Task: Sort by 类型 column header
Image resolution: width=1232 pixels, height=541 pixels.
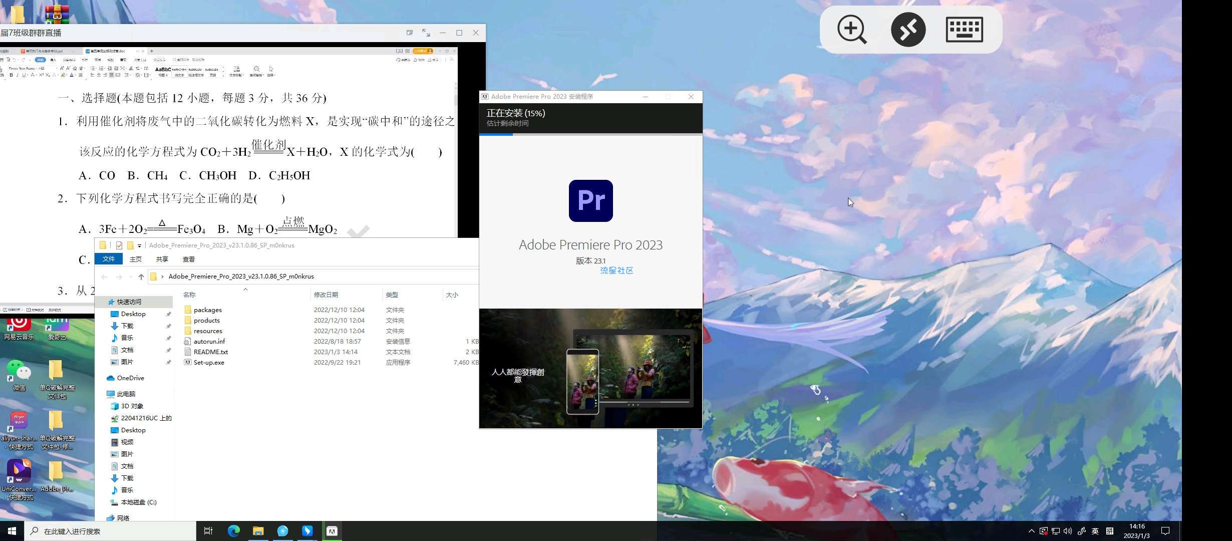Action: (392, 295)
